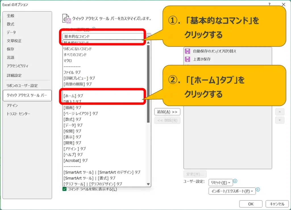Click the save icon beside 上書き保存
The height and width of the screenshot is (210, 291).
[x=187, y=59]
